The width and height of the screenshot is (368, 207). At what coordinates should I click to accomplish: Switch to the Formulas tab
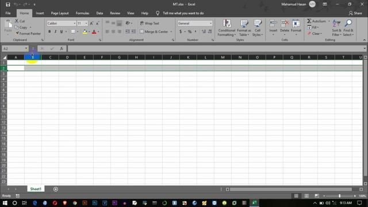[82, 13]
